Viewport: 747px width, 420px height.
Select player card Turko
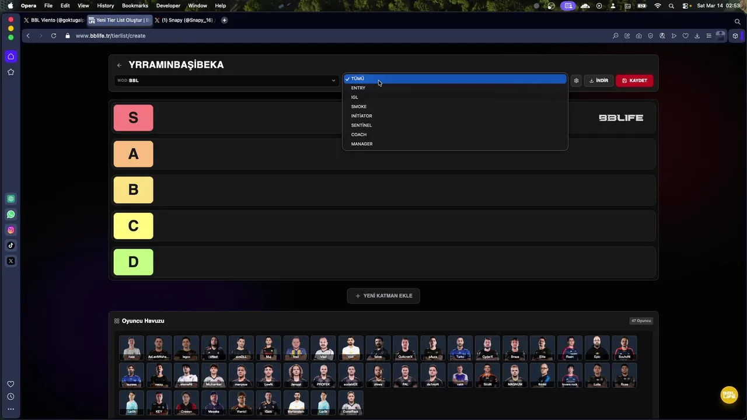[460, 348]
